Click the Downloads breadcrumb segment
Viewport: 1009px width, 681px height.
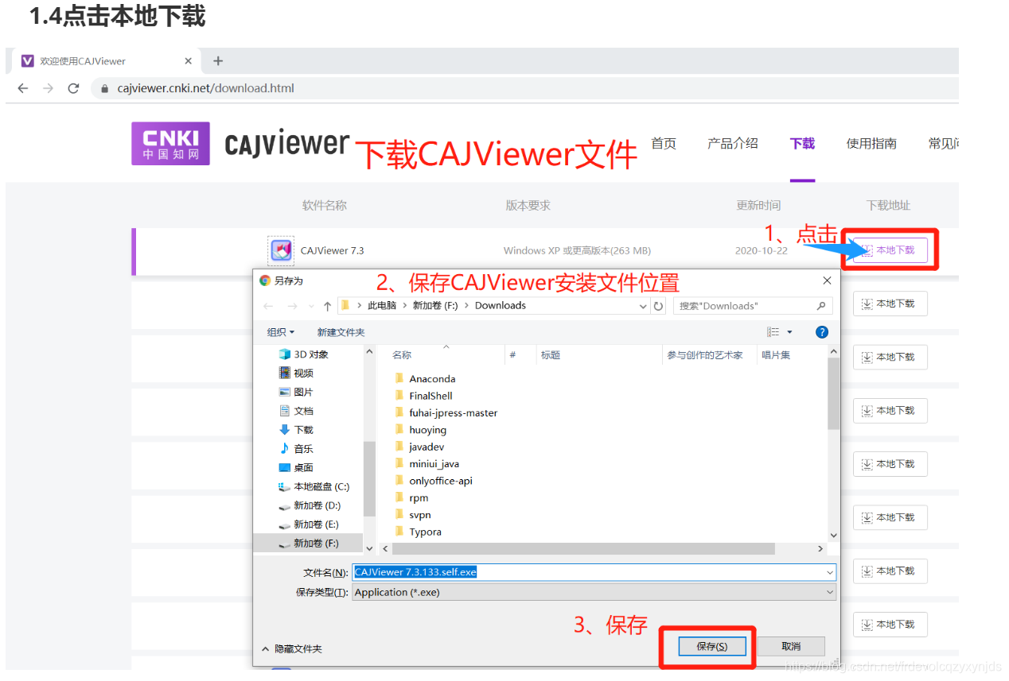[x=501, y=306]
